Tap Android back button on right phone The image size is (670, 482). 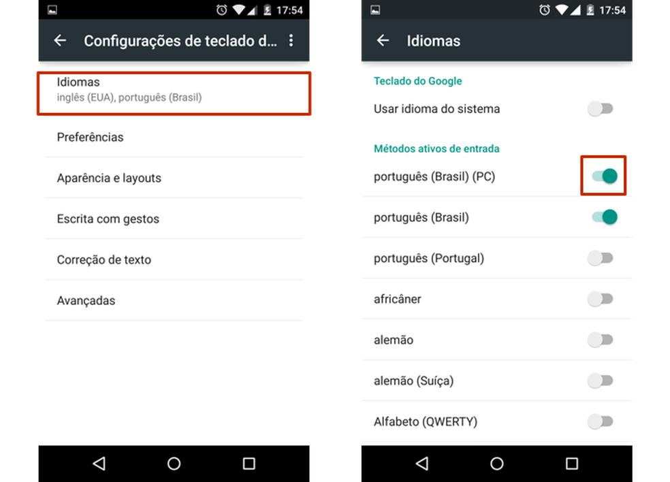[421, 464]
